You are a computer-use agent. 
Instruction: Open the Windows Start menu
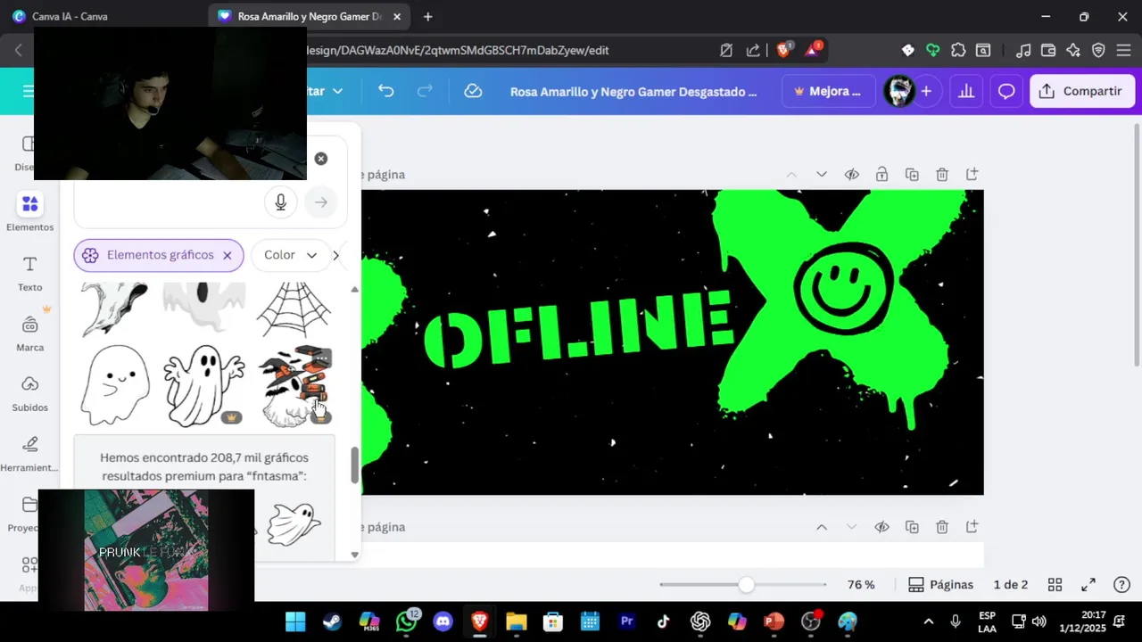(x=295, y=621)
